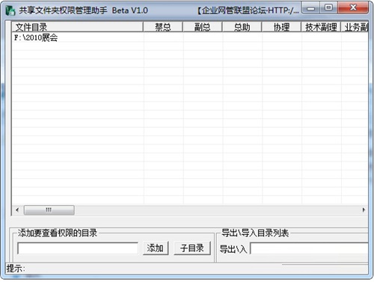The width and height of the screenshot is (374, 282).
Task: Click the 文件目录 column header
Action: tap(78, 27)
